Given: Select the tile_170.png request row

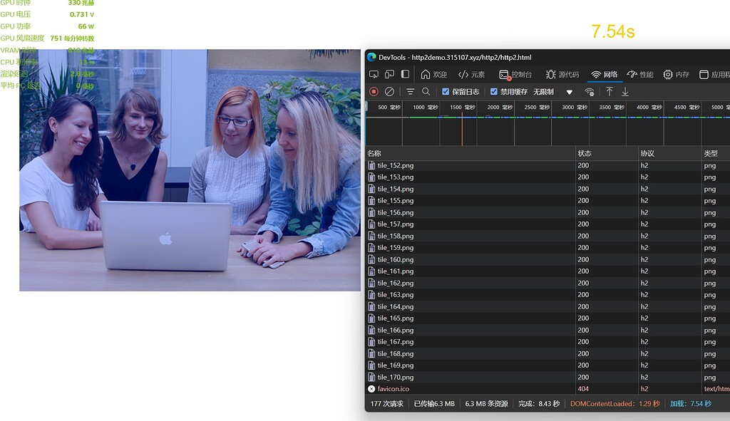Looking at the screenshot, I should point(547,378).
